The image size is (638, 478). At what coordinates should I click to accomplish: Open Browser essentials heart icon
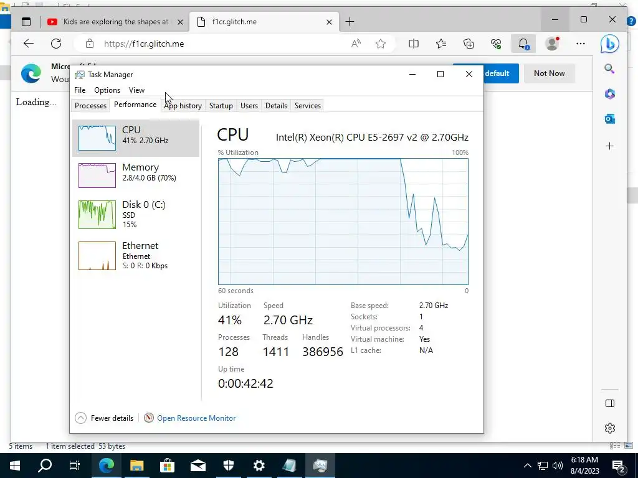(496, 44)
